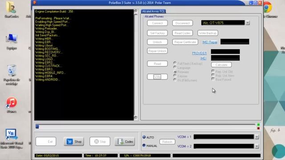Click the PROVIDER input field
The image size is (285, 160).
[225, 52]
